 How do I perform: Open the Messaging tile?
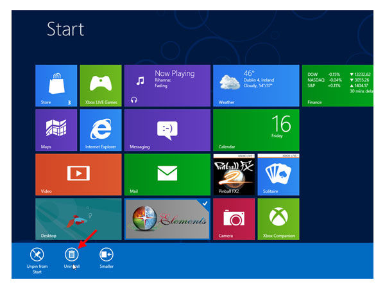pos(167,130)
